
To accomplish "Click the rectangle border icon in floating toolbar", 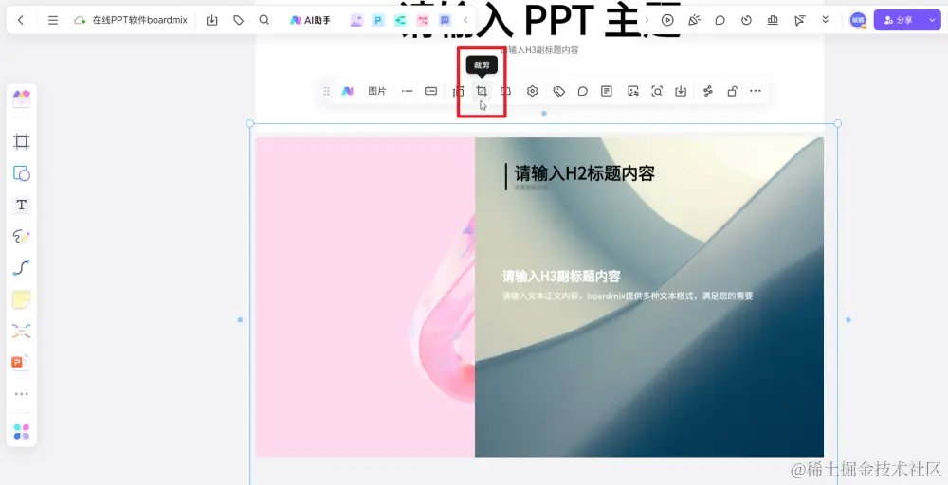I will 431,91.
